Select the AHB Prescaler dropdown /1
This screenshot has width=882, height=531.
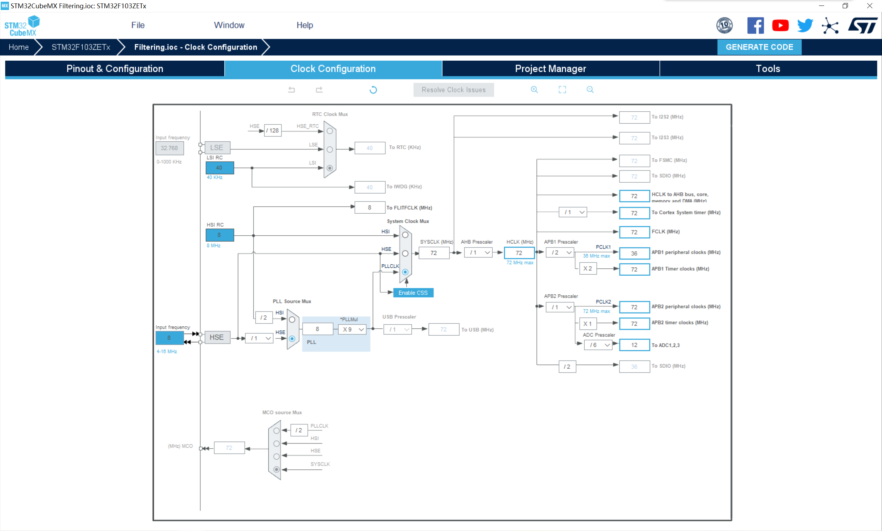(476, 253)
